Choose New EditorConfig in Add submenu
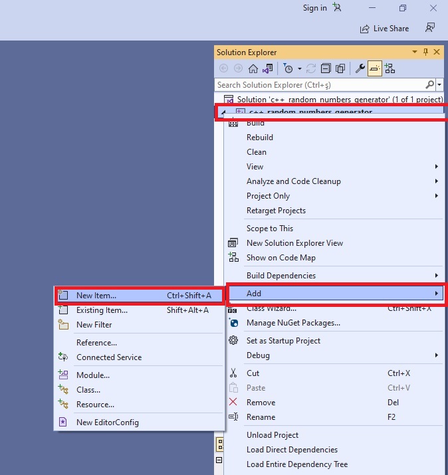Viewport: 448px width, 475px height. 140,423
